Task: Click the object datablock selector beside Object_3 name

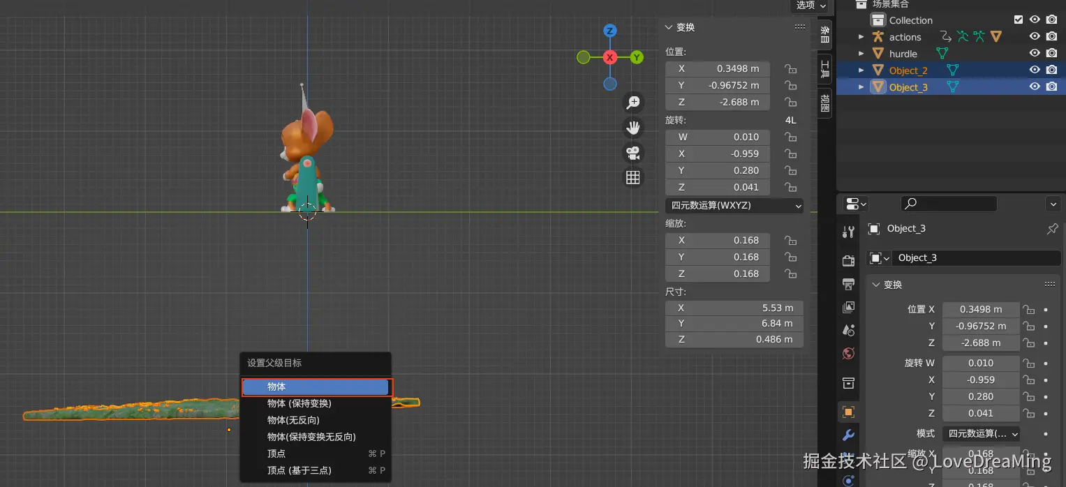Action: coord(879,258)
